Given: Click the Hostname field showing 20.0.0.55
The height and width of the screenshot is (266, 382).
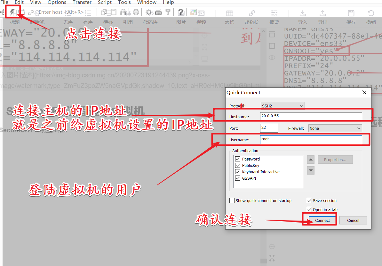Looking at the screenshot, I should [x=311, y=116].
